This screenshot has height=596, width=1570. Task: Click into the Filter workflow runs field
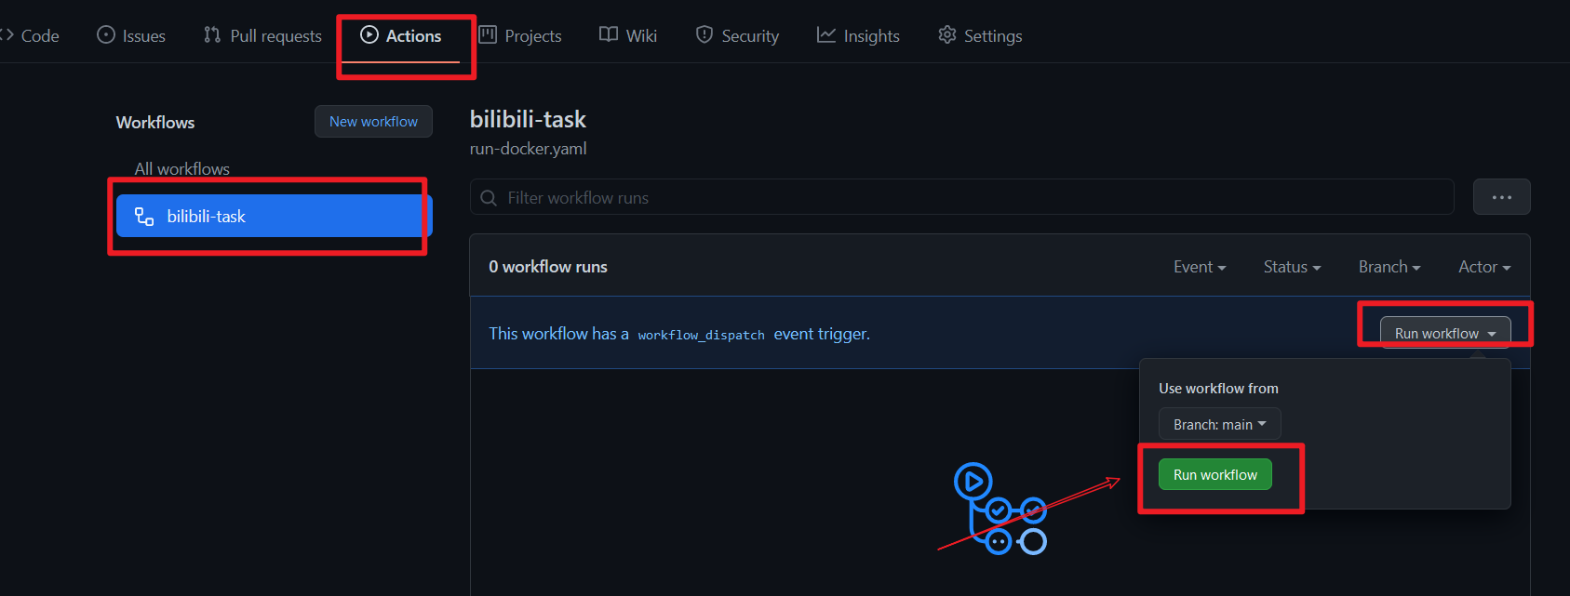(961, 197)
